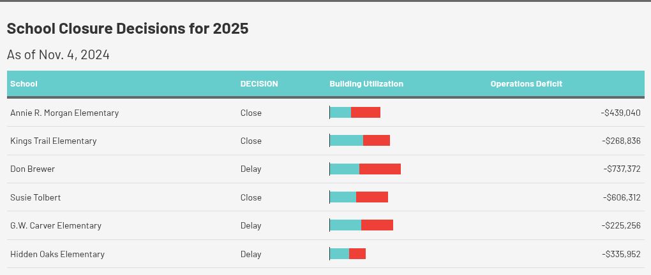Viewport: 651px width, 275px height.
Task: Click red utilization bar for Annie R. Morgan
Action: tap(366, 113)
